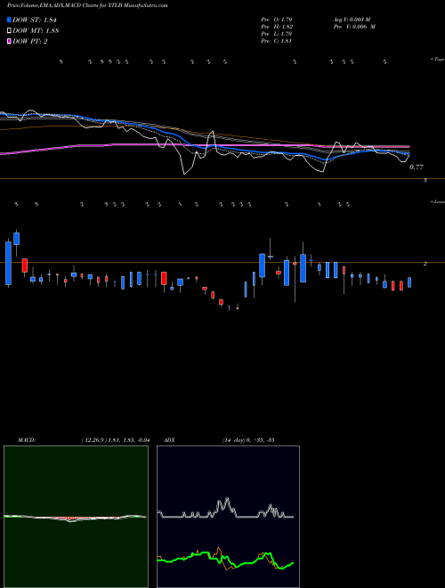Click the ADX parameters '(14 day) 6, +33, -33'
This screenshot has width=445, height=588.
coord(248,440)
